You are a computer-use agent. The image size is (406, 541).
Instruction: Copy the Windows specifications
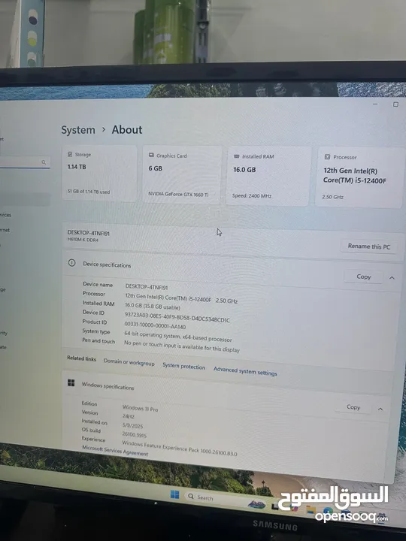click(353, 407)
